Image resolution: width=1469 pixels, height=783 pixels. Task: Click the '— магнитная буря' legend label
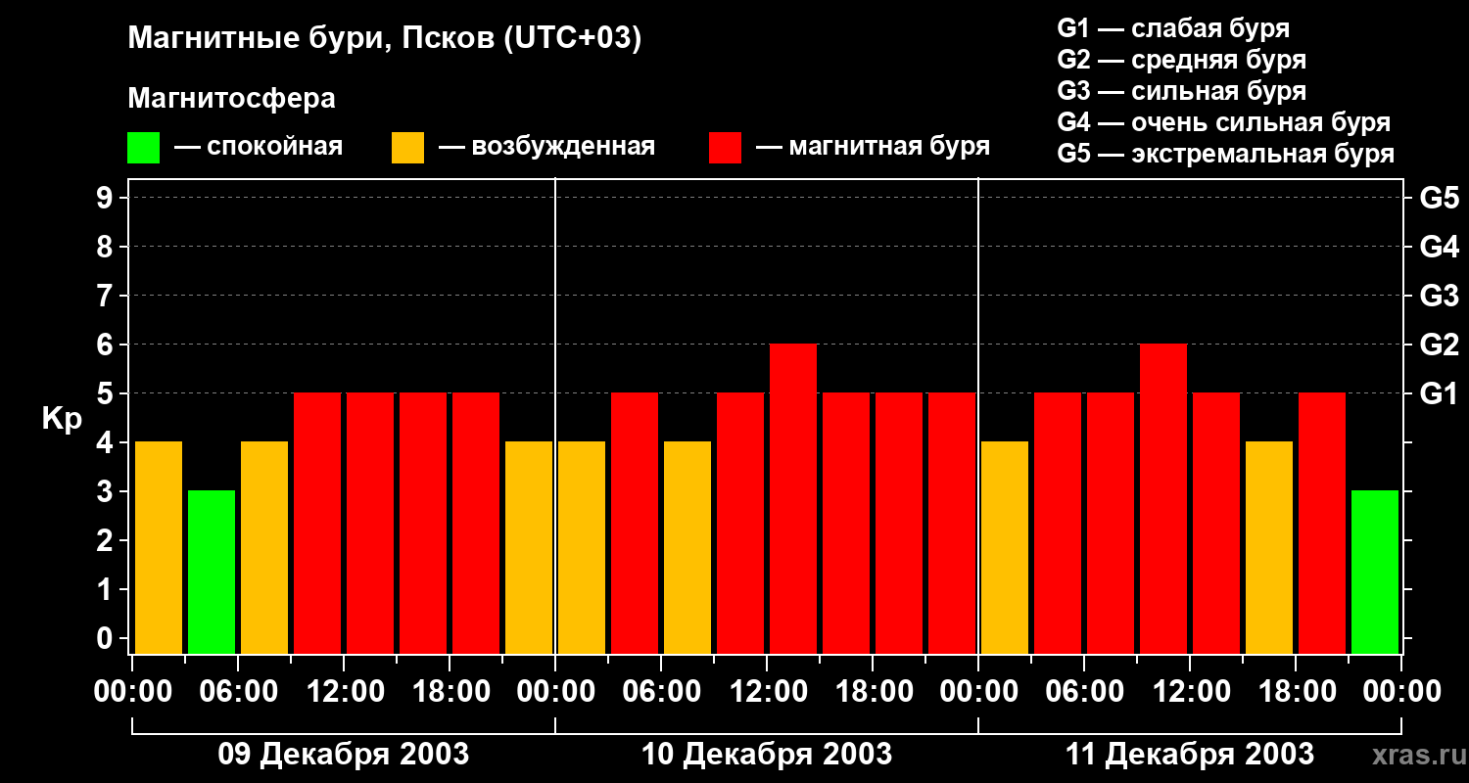pyautogui.click(x=874, y=147)
